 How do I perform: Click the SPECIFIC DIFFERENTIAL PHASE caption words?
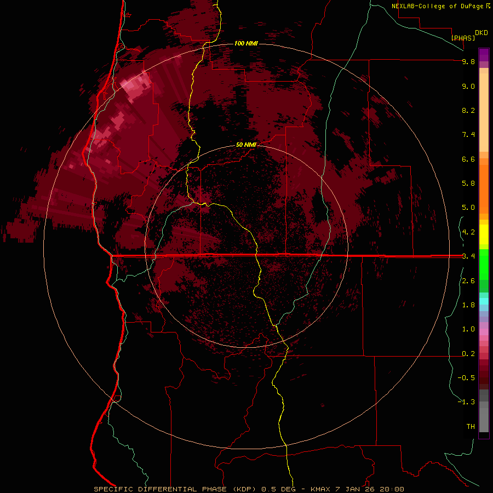tap(160, 489)
